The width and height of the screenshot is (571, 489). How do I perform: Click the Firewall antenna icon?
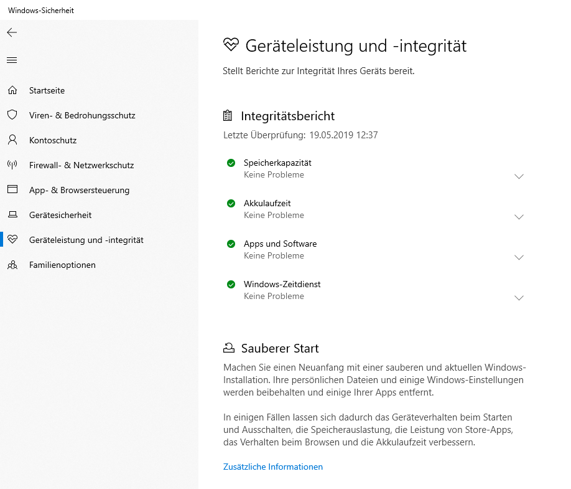12,165
